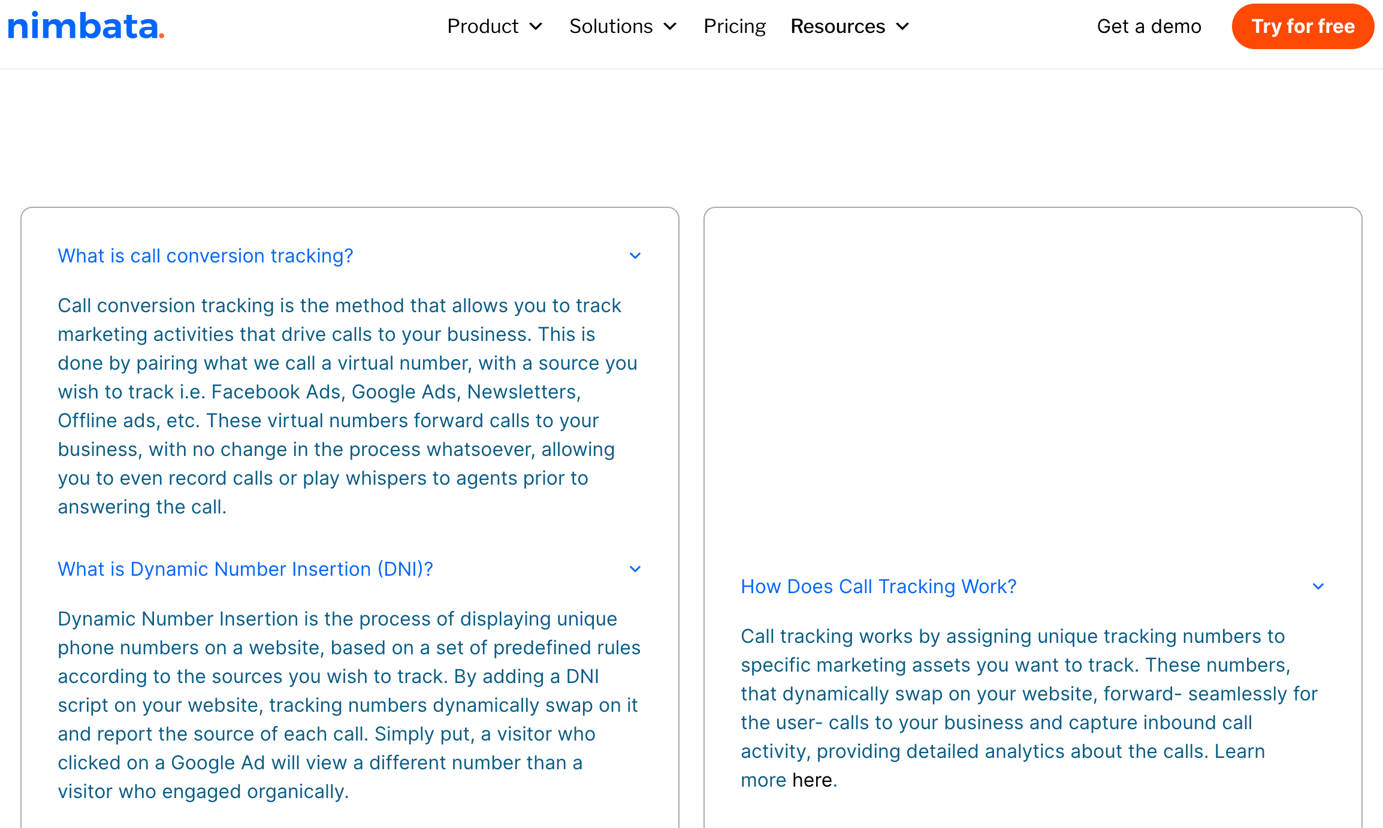Click the call conversion tracking answer paragraph
The image size is (1383, 828).
pos(348,406)
